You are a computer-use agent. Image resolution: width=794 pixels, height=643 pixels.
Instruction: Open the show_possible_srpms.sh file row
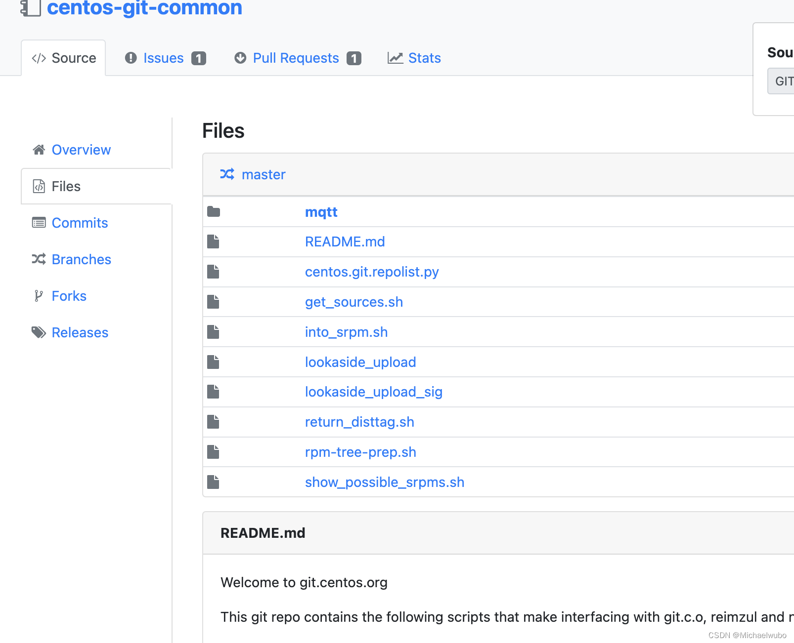[384, 482]
